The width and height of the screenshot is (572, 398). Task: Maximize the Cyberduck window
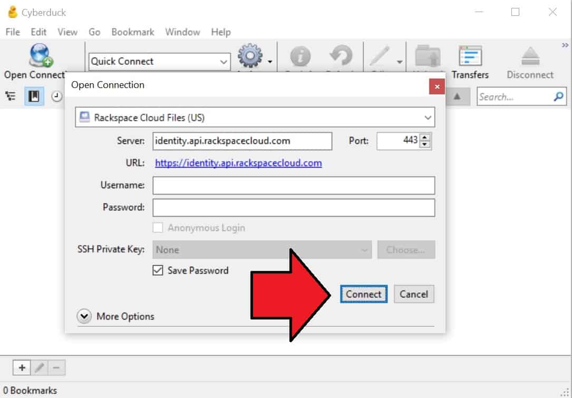click(x=515, y=12)
